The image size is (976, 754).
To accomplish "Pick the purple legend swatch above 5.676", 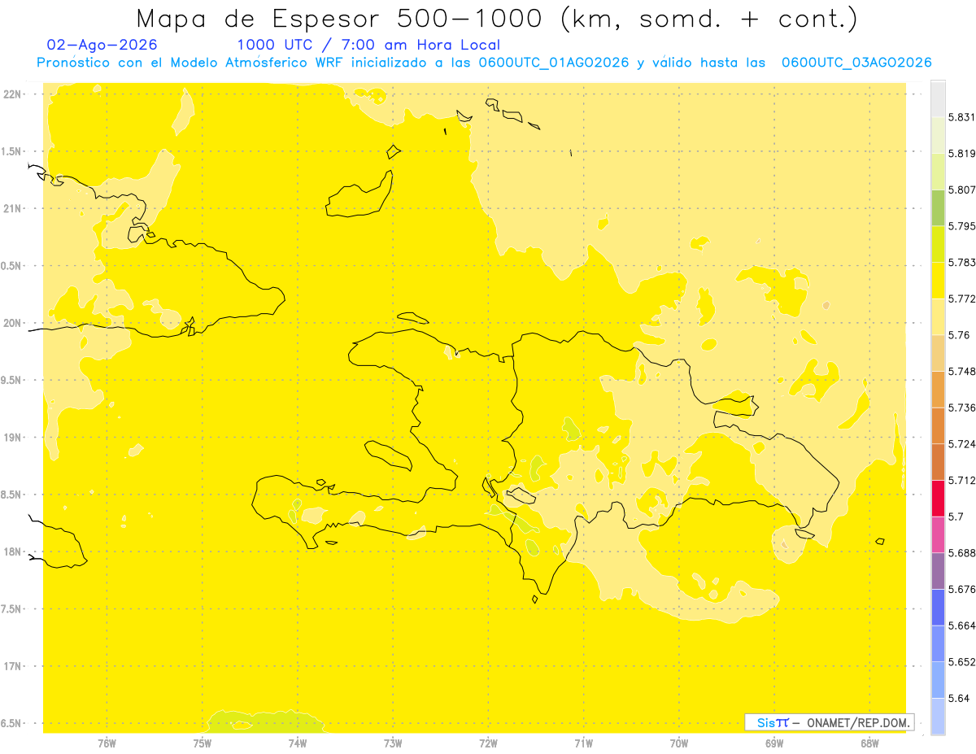I will (938, 569).
